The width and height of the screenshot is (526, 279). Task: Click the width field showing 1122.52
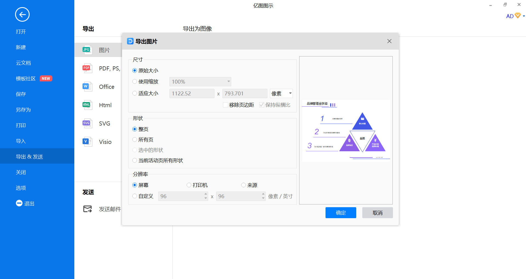[192, 93]
